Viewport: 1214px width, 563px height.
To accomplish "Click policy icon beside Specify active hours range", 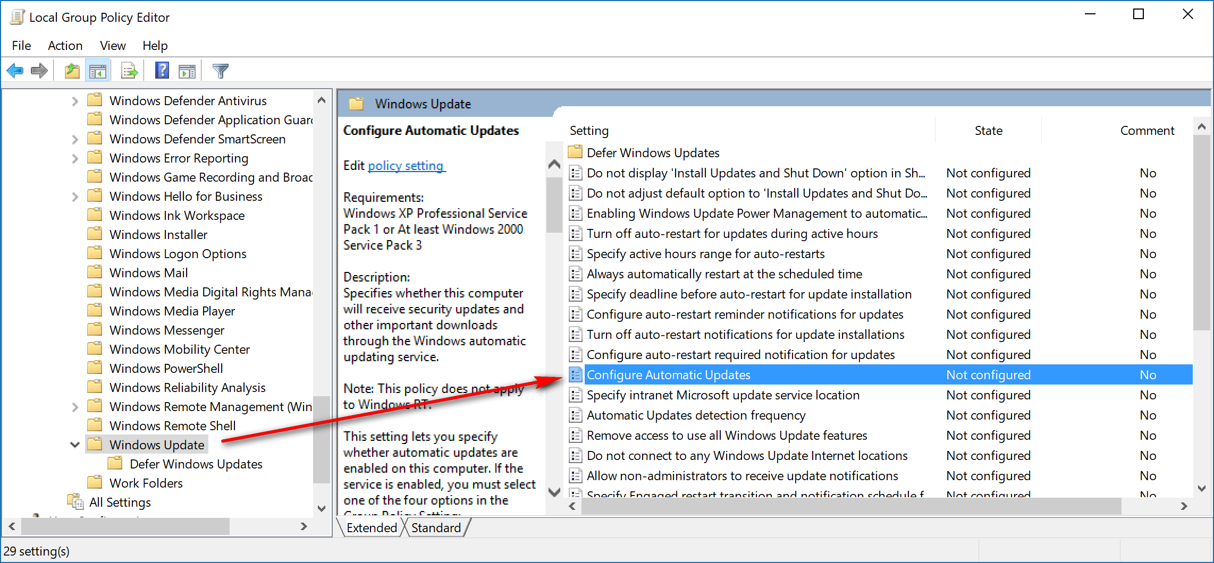I will point(575,253).
